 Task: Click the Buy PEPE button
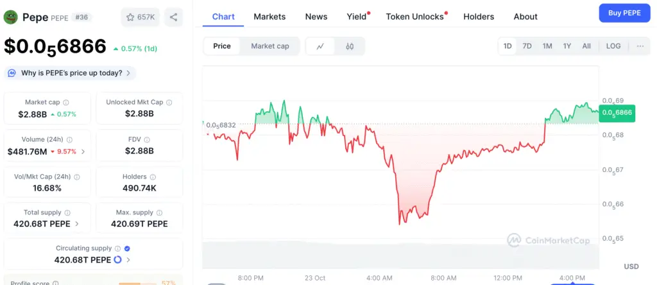624,13
